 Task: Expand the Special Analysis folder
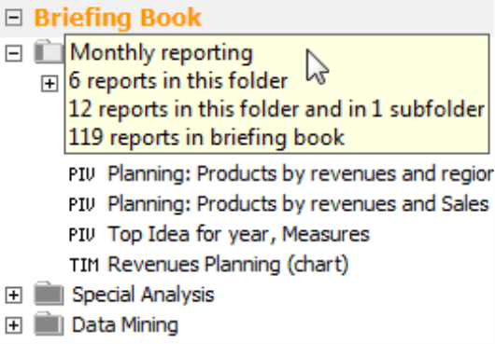[x=14, y=296]
